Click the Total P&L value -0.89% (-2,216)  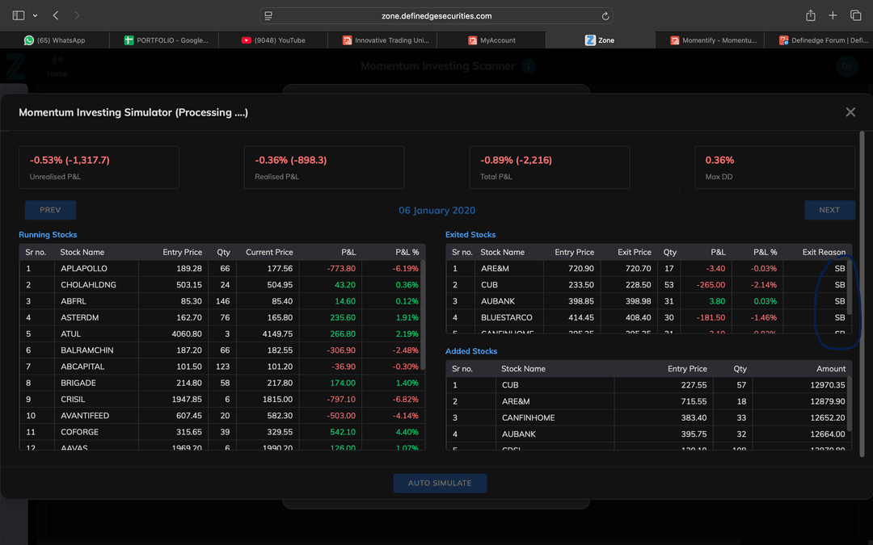click(516, 160)
